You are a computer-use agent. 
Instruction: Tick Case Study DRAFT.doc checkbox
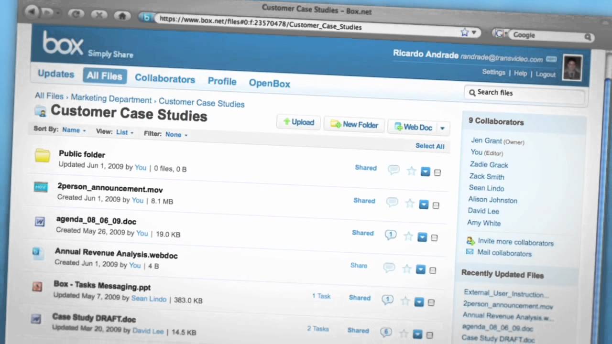(429, 335)
